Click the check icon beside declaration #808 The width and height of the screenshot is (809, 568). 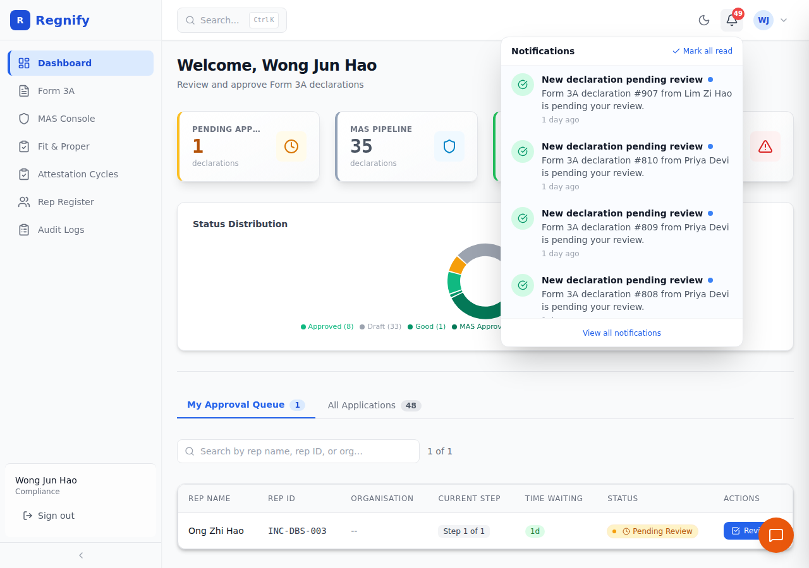point(523,285)
